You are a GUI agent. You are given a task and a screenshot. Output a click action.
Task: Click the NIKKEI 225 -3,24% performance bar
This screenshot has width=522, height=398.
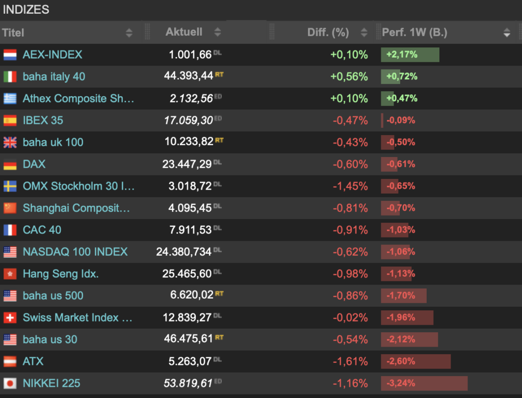(424, 383)
